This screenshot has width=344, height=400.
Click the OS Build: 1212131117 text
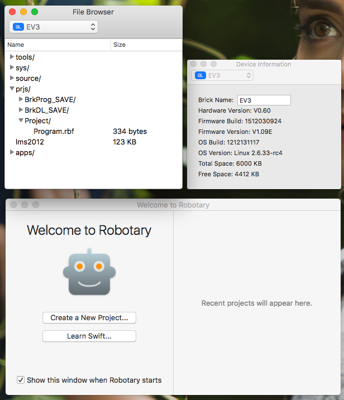point(229,142)
